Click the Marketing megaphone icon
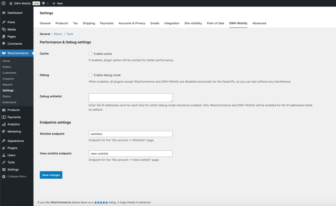The image size is (336, 206). pos(4,132)
